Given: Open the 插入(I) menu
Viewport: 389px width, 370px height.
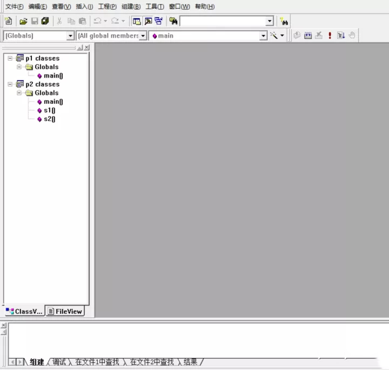Looking at the screenshot, I should (84, 6).
